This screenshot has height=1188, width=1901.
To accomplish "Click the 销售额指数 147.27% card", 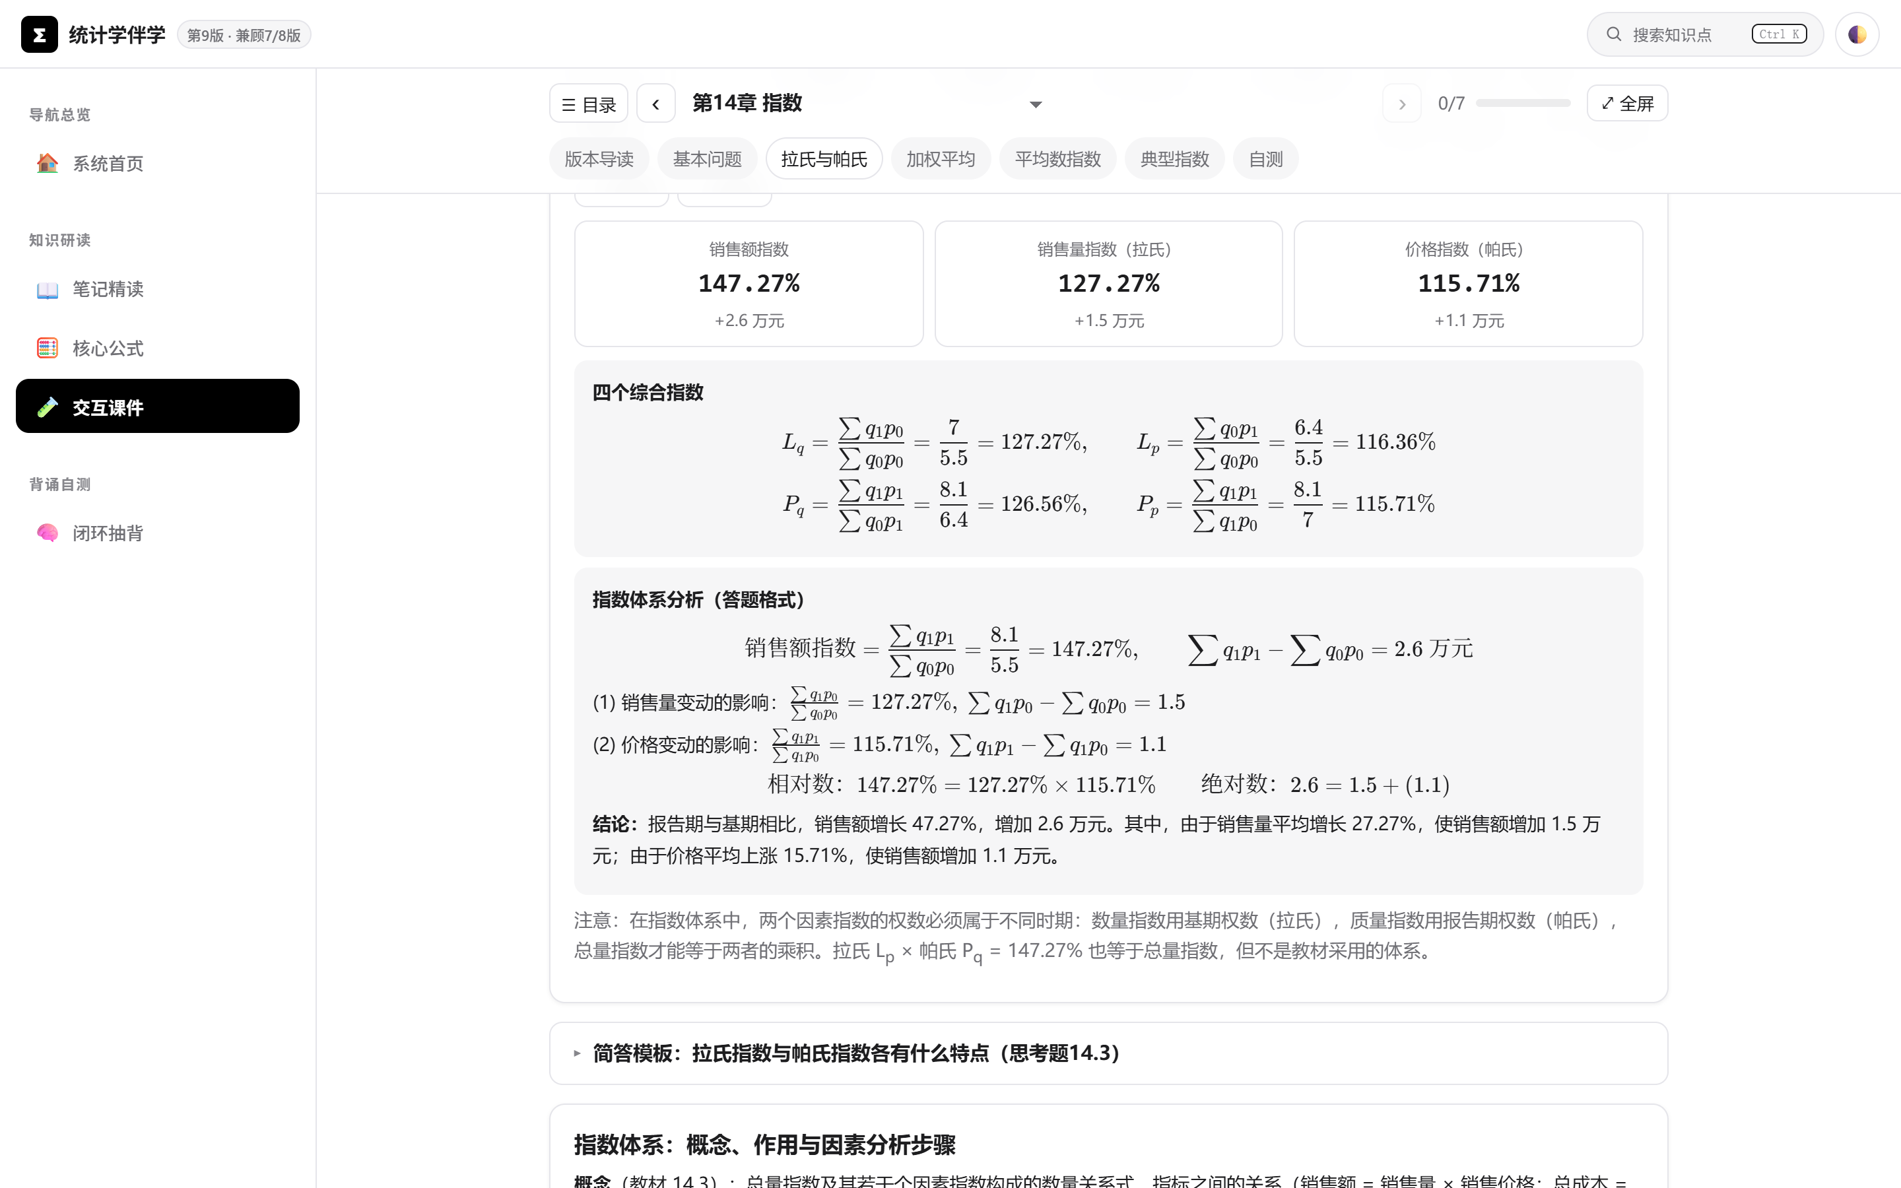I will (749, 284).
